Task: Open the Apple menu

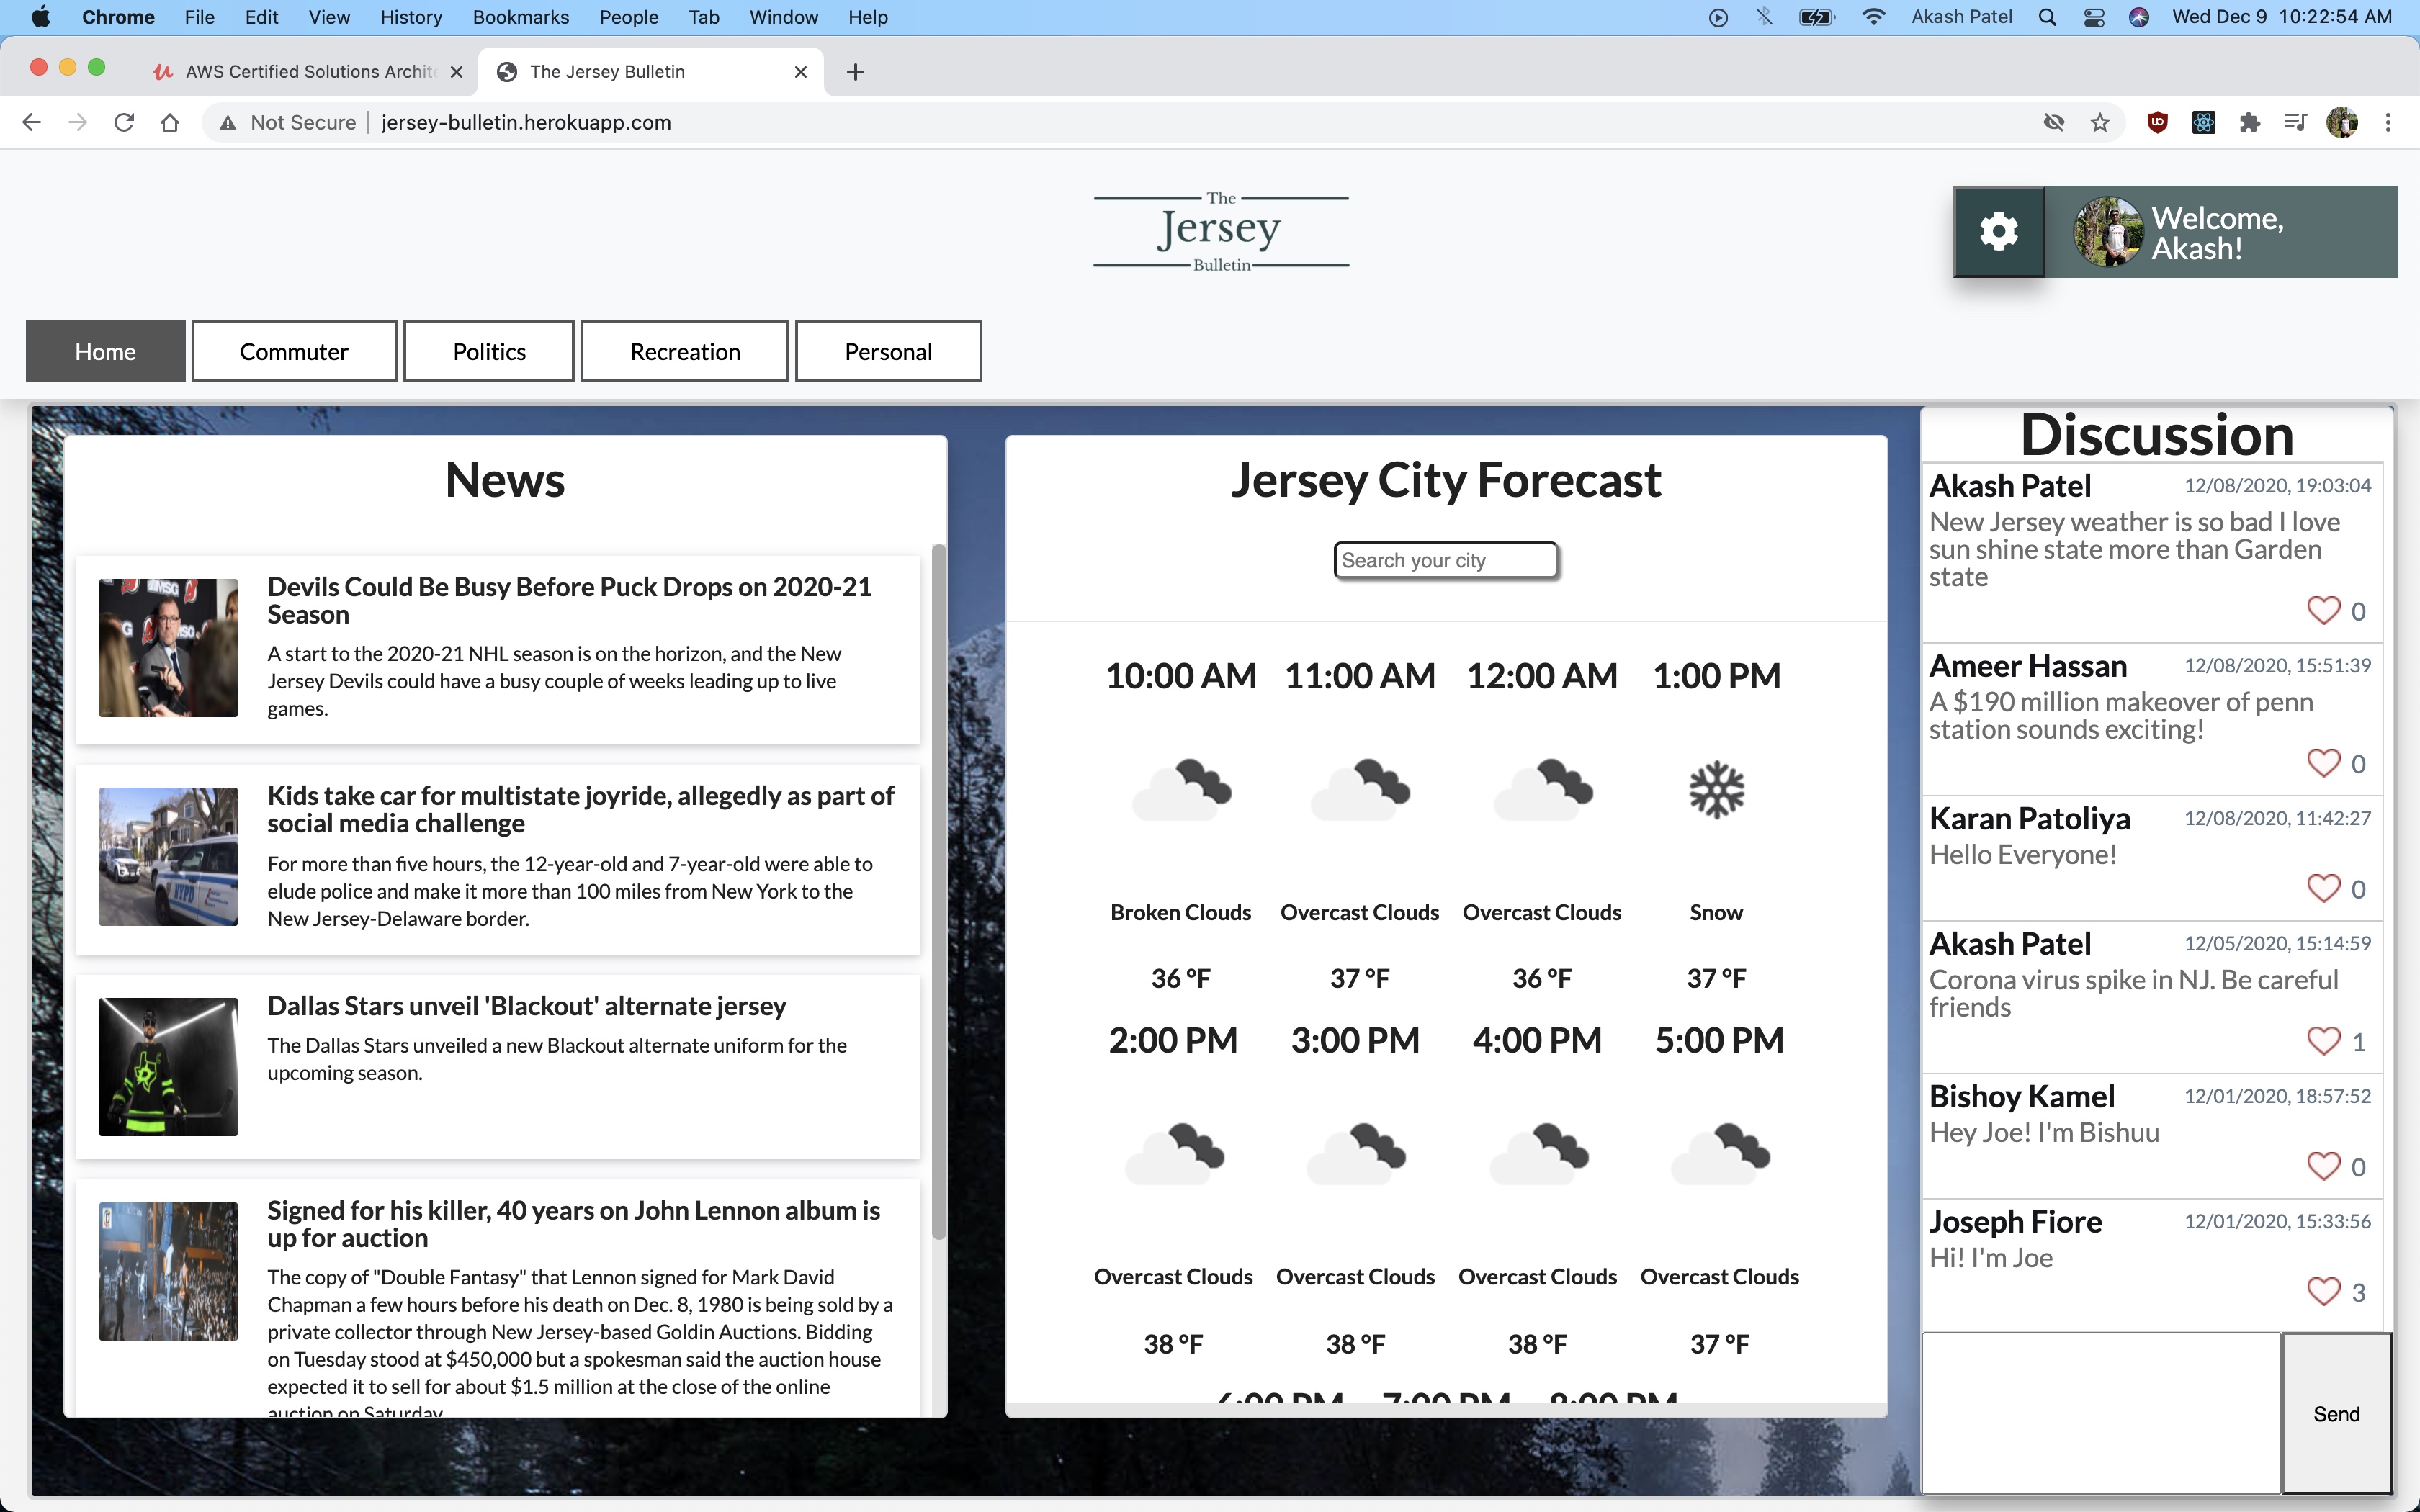Action: [41, 17]
